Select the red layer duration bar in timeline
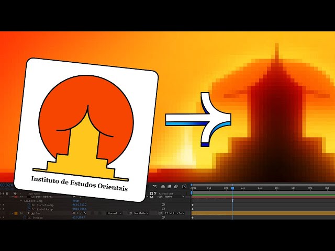 click(x=263, y=197)
